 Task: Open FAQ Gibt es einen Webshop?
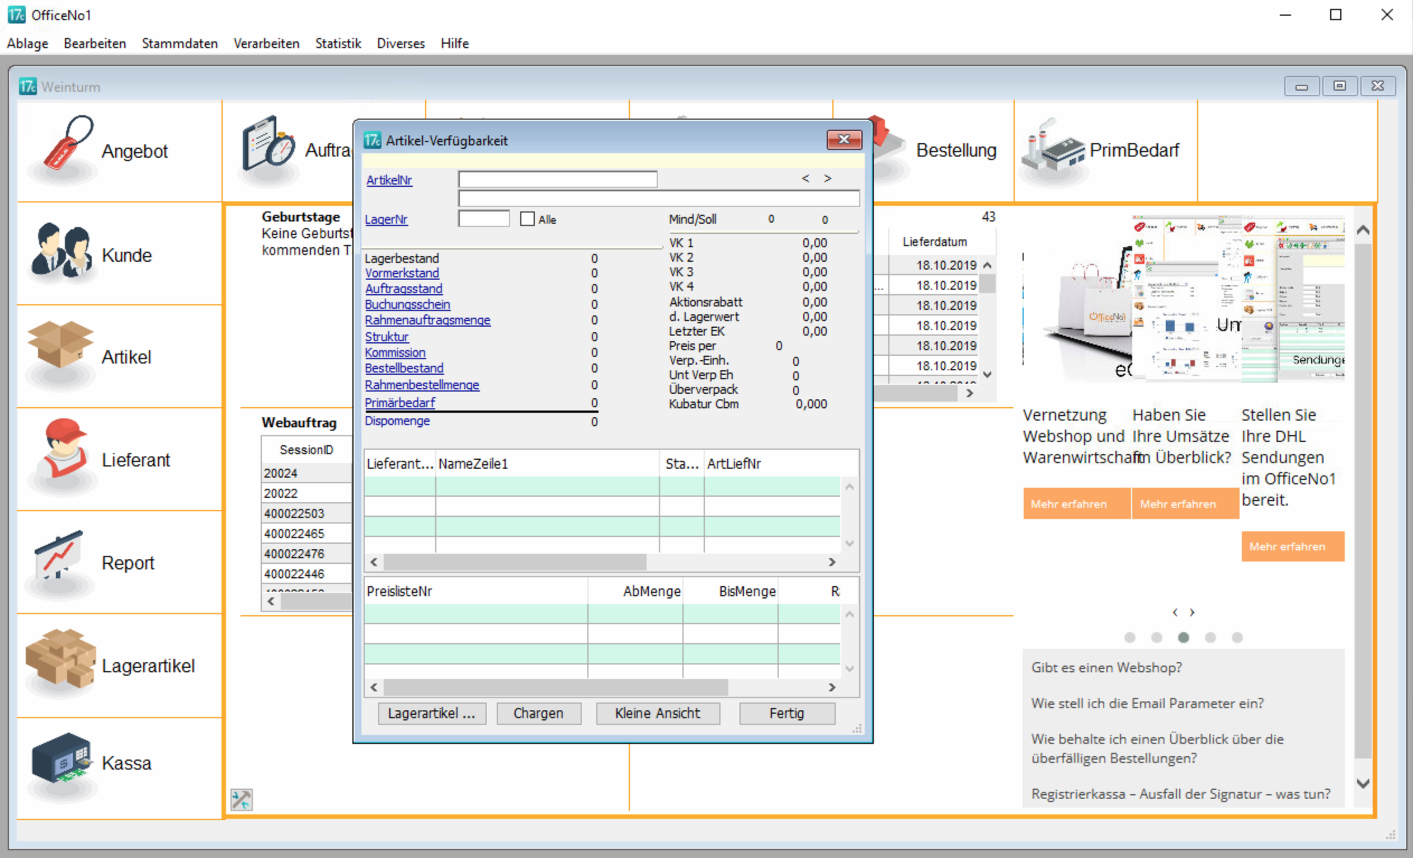click(x=1106, y=667)
